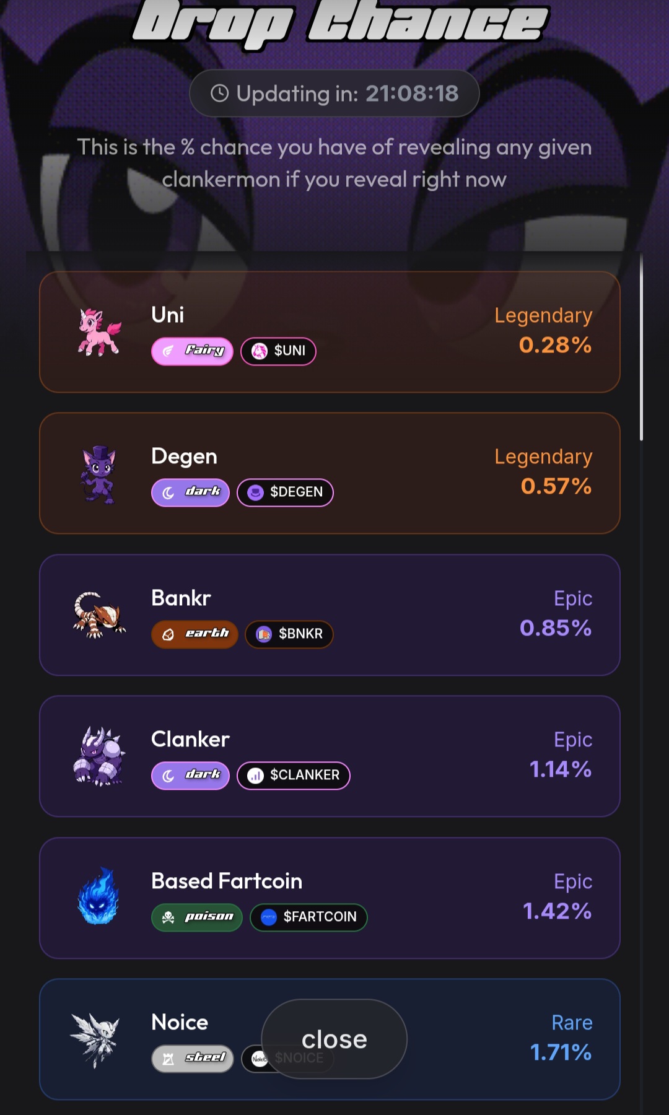Tap the earth type badge on Bankr

195,634
